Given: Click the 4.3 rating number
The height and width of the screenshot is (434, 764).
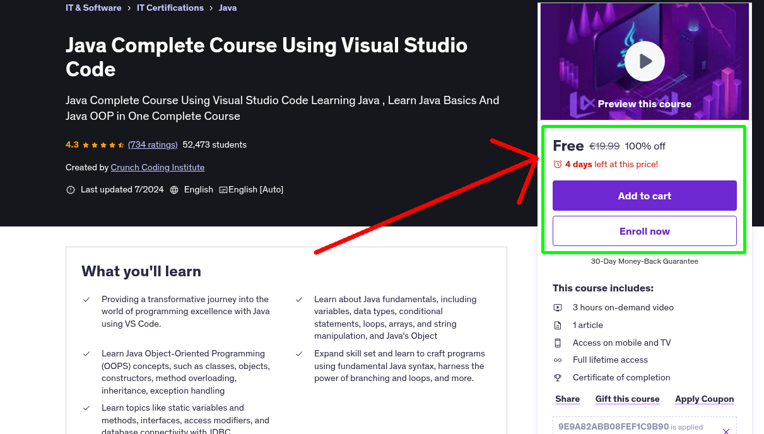Looking at the screenshot, I should click(x=72, y=144).
